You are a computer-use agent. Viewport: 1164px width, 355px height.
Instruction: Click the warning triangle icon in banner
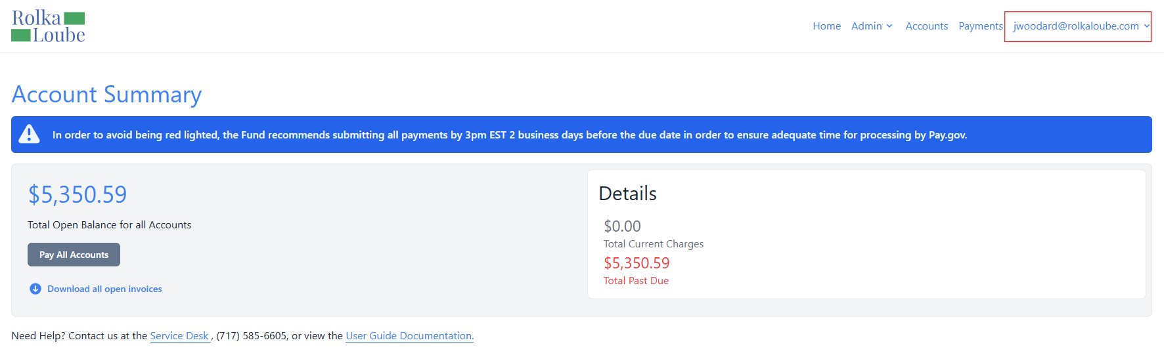click(29, 134)
